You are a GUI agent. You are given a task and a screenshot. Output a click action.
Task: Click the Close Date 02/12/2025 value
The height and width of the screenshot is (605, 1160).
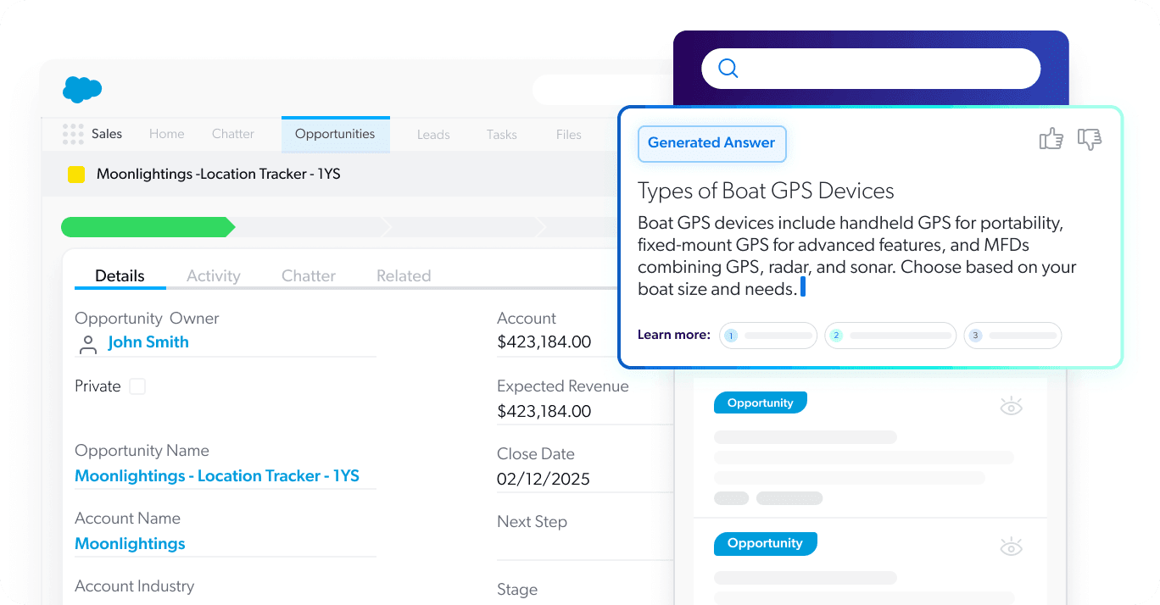pos(544,479)
